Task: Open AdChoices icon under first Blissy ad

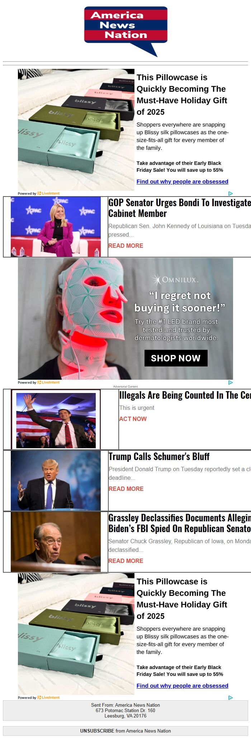Action: pos(231,194)
